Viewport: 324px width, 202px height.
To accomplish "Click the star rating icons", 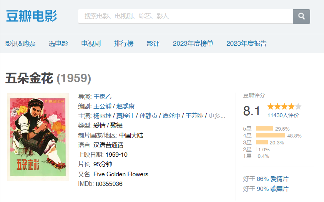I will pos(284,107).
